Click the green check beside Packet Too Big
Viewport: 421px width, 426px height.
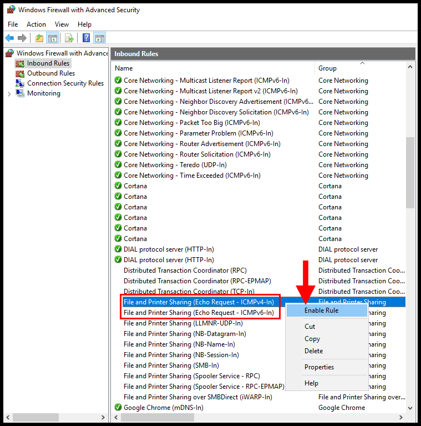[x=118, y=122]
